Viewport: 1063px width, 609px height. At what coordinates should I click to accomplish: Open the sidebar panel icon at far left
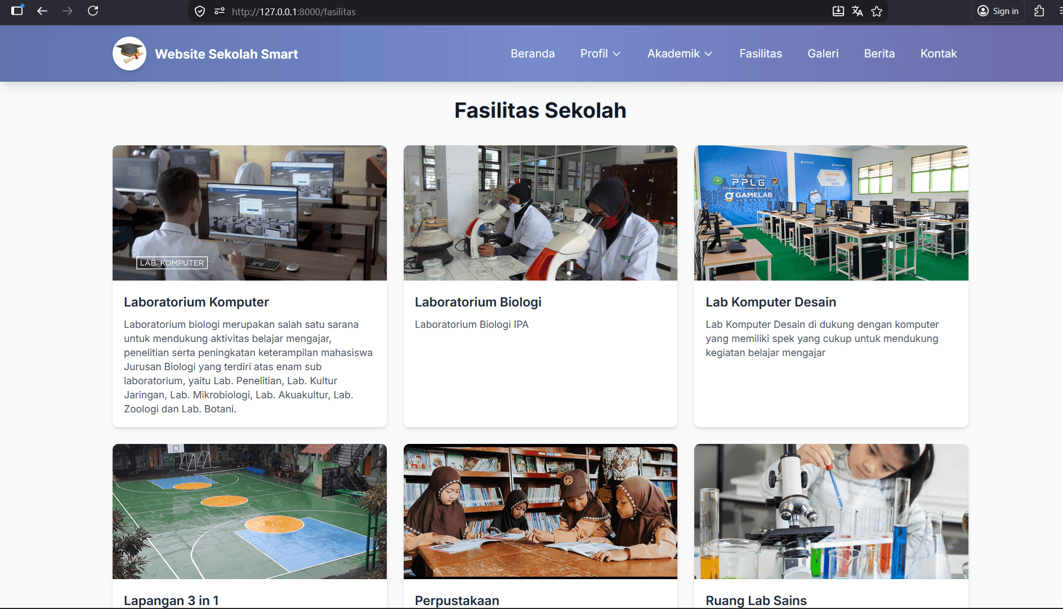point(17,10)
